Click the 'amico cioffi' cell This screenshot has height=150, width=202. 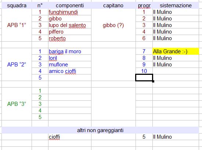click(x=70, y=71)
